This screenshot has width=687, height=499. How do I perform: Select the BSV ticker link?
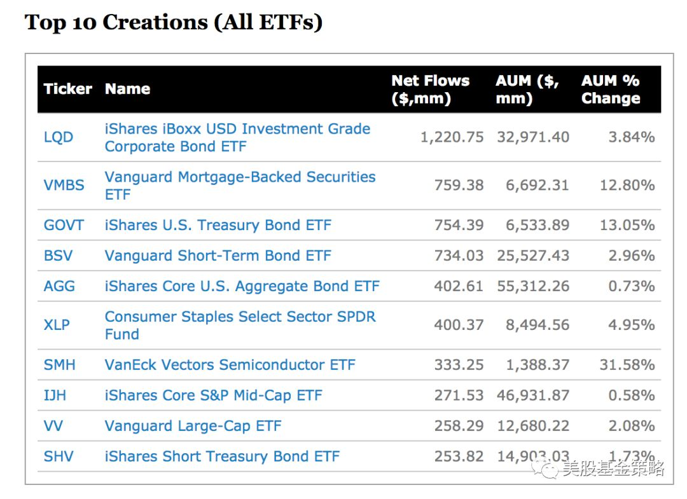point(58,256)
